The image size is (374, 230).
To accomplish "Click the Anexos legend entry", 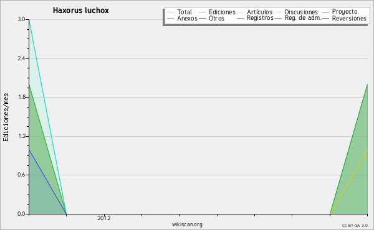I will click(x=182, y=18).
